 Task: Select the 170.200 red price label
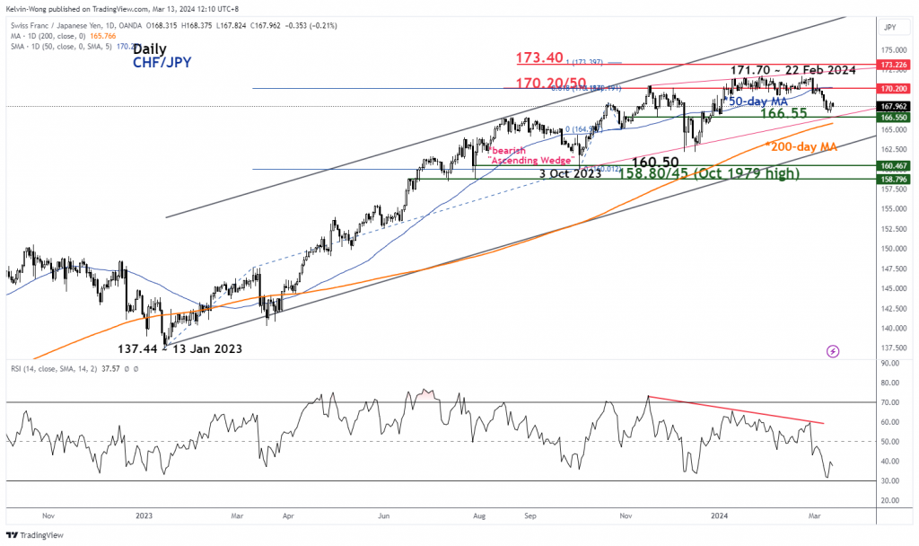click(893, 89)
